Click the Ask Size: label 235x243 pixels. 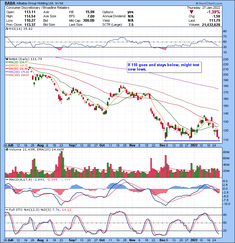[x=50, y=16]
